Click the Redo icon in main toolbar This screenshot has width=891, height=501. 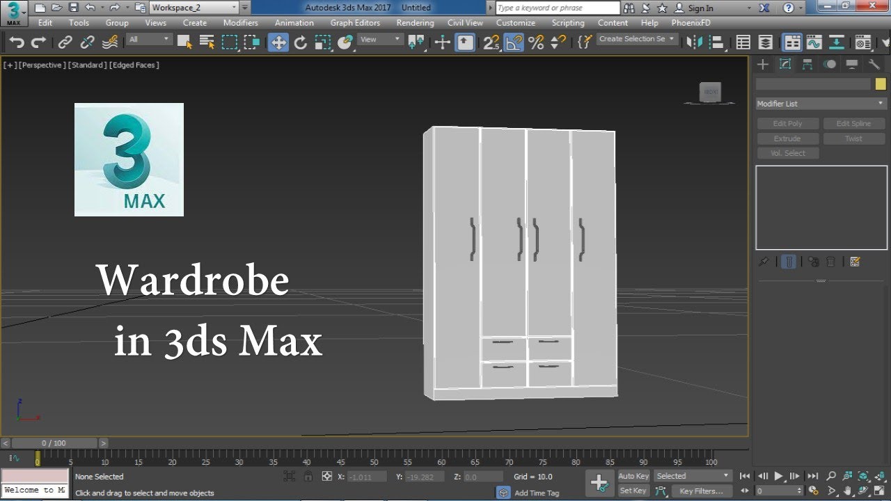[39, 42]
